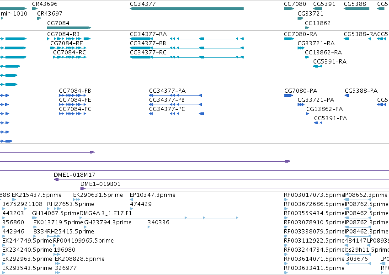Select feature 474429
Viewport: 389px width, 275px height.
pyautogui.click(x=141, y=204)
